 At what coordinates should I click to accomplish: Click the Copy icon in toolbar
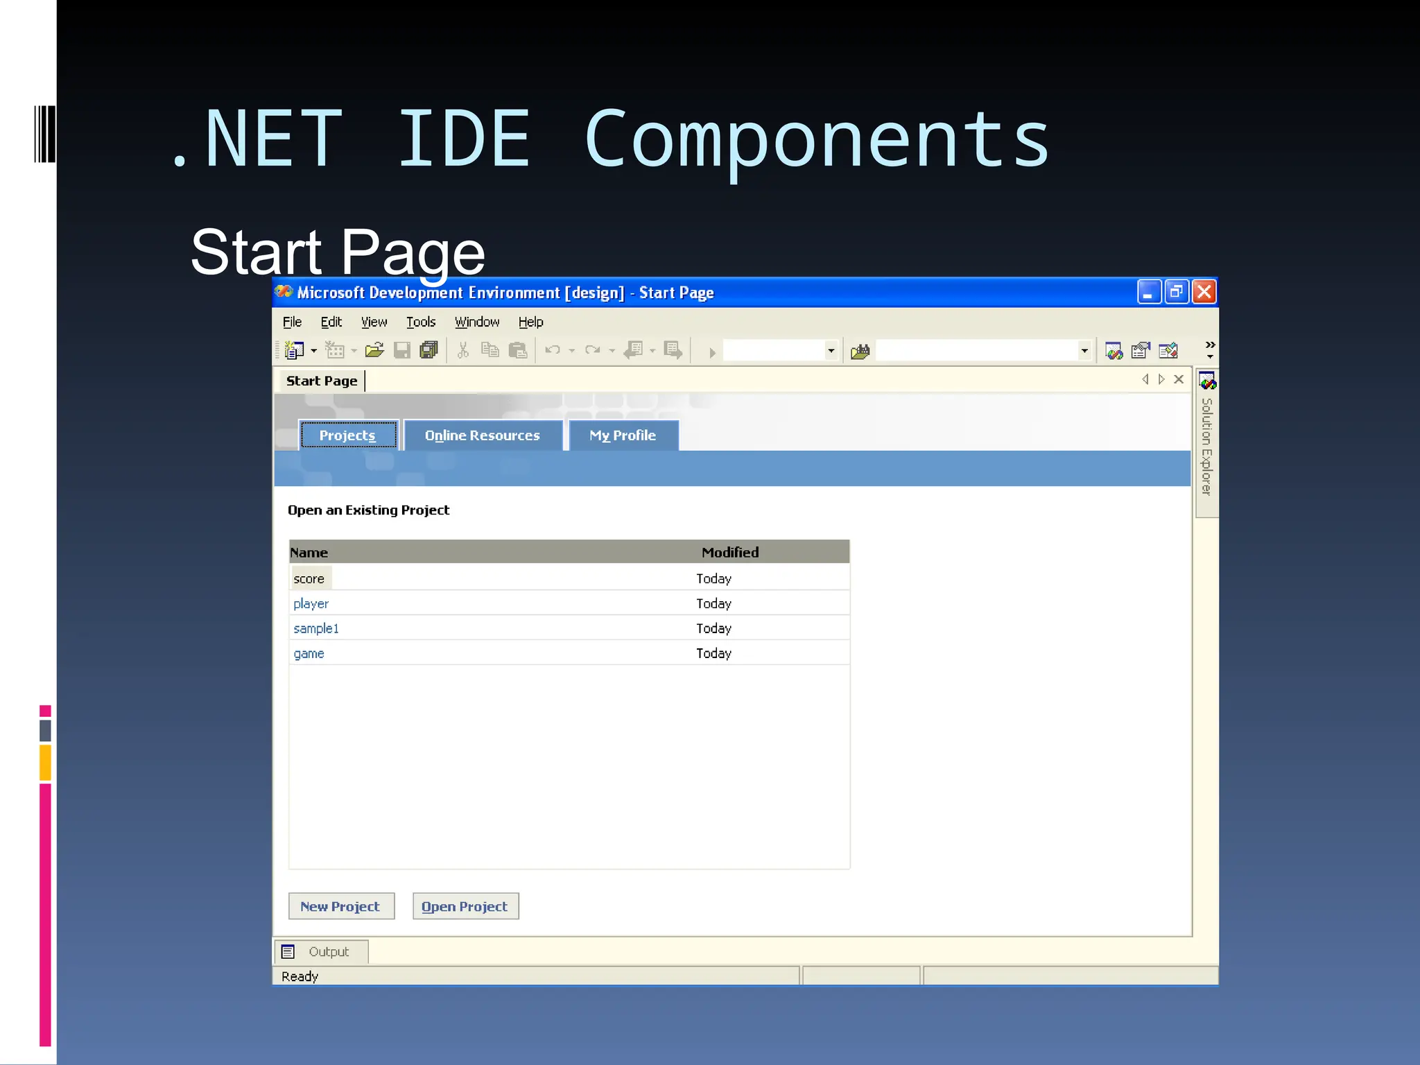(x=490, y=351)
